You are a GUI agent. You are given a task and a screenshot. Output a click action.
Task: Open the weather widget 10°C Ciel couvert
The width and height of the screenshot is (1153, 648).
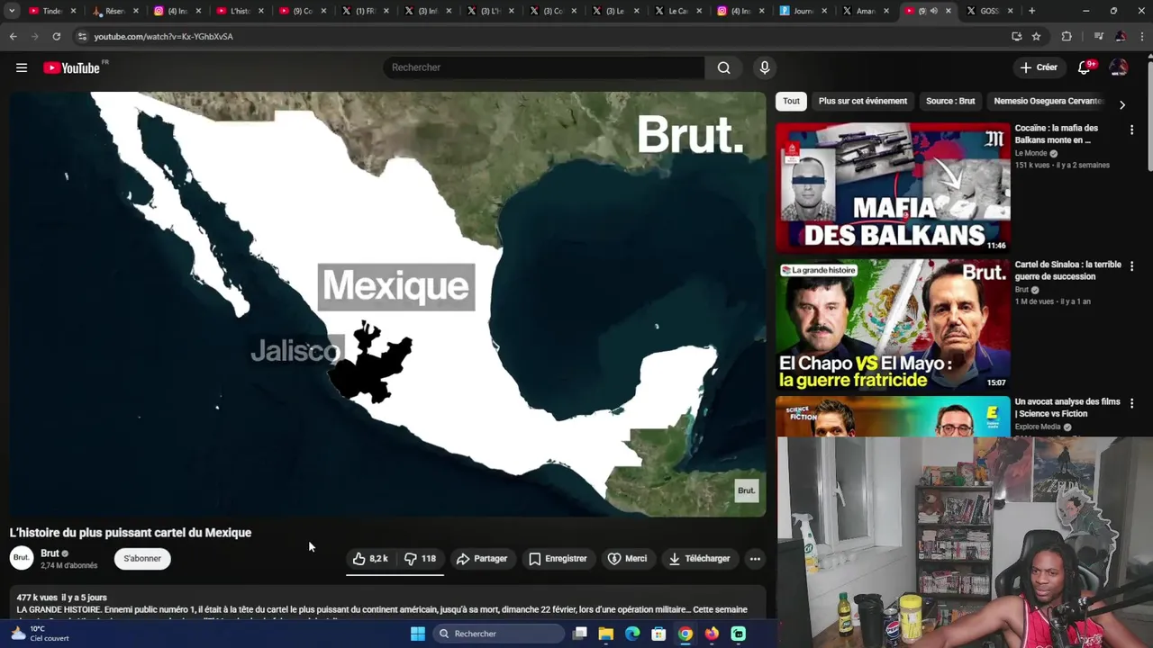pyautogui.click(x=41, y=634)
